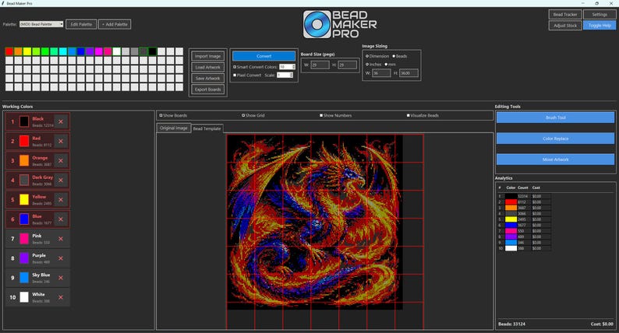Pick the magenta palette swatch

pos(99,51)
